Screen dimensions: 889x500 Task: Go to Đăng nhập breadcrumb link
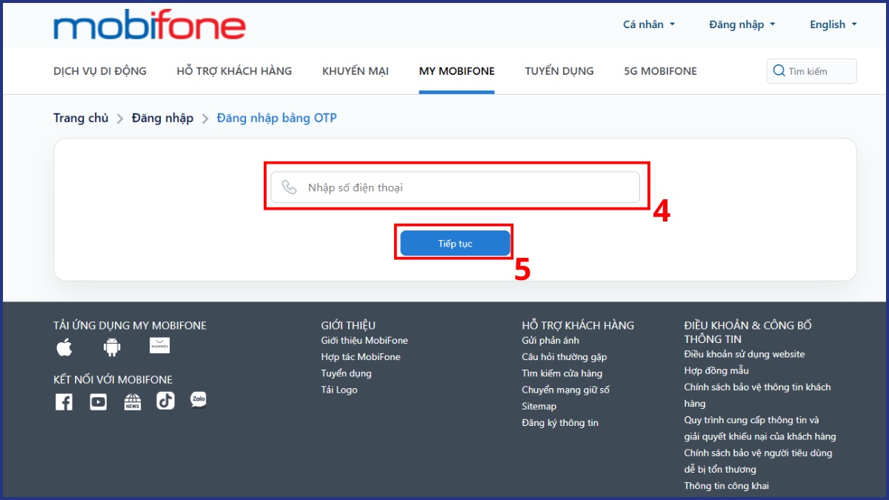click(x=162, y=118)
